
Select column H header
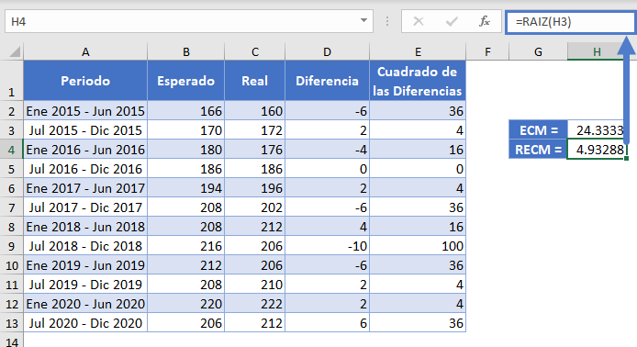[x=597, y=51]
